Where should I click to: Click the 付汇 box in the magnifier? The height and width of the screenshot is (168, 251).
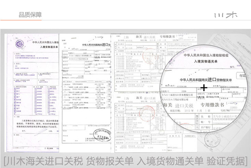(242, 76)
